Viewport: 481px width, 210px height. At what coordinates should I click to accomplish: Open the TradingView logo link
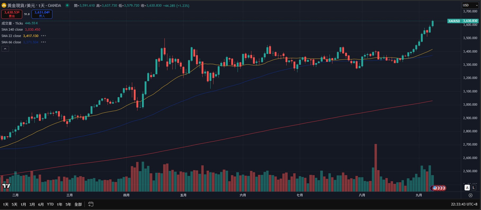coord(6,186)
